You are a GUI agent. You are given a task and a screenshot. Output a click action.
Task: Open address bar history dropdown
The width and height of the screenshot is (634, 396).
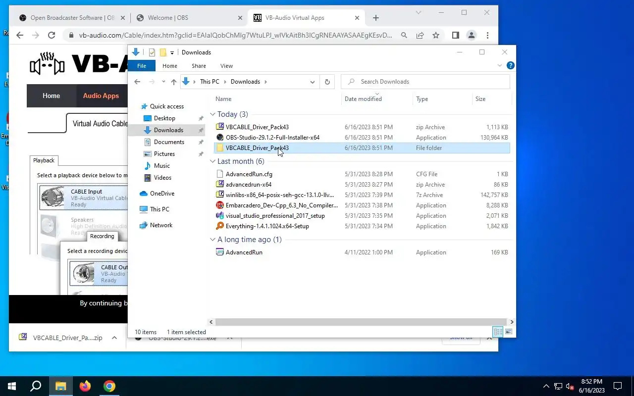pyautogui.click(x=313, y=82)
